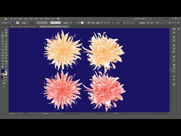Viewport: 181px width, 136px height.
Task: Select the Eyedropper tool
Action: [2, 58]
